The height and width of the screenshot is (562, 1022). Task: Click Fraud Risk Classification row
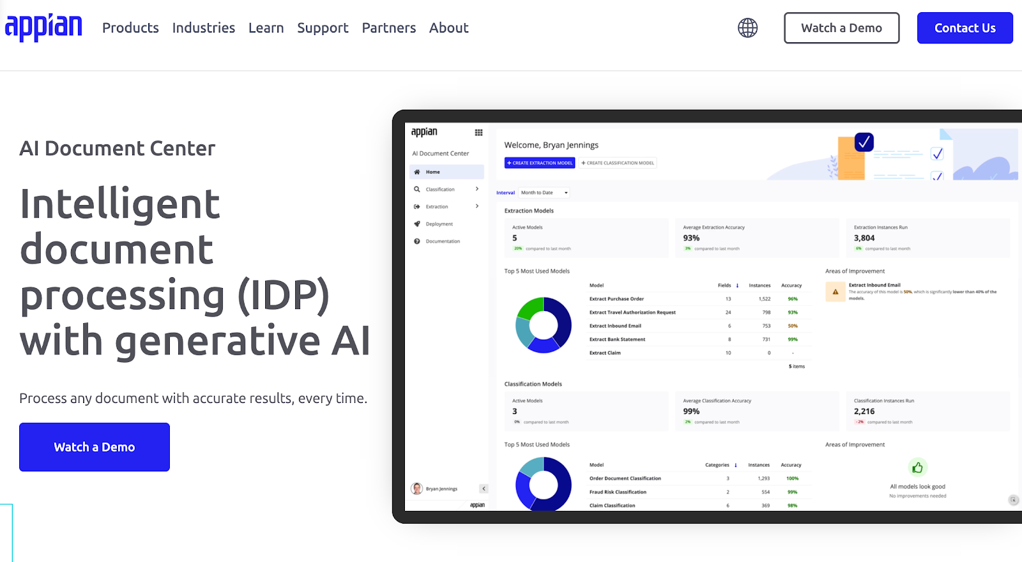pyautogui.click(x=699, y=492)
